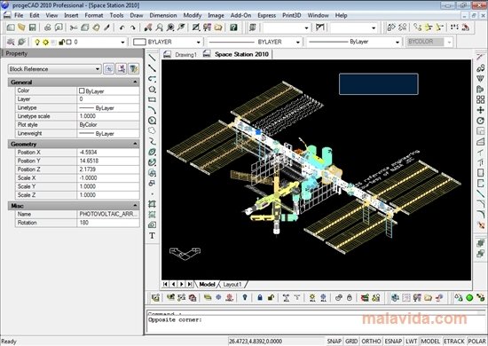Select the Circle draw tool
This screenshot has height=346, width=488.
pyautogui.click(x=153, y=121)
